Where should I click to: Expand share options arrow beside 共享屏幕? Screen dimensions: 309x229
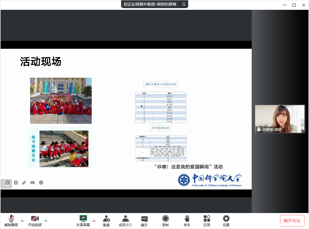tap(94, 221)
